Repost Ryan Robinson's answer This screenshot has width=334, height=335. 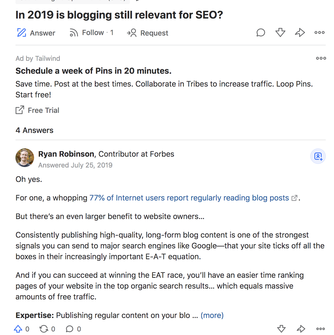coord(44,329)
